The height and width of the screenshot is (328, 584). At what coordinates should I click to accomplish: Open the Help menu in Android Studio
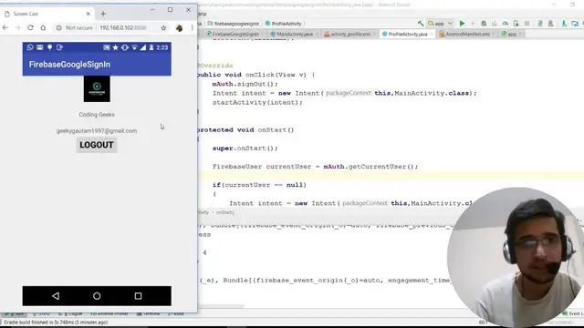coord(202,14)
